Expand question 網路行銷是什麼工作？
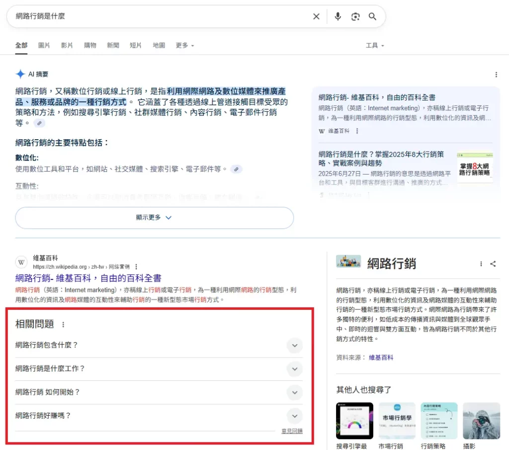Image resolution: width=509 pixels, height=450 pixels. coord(159,369)
